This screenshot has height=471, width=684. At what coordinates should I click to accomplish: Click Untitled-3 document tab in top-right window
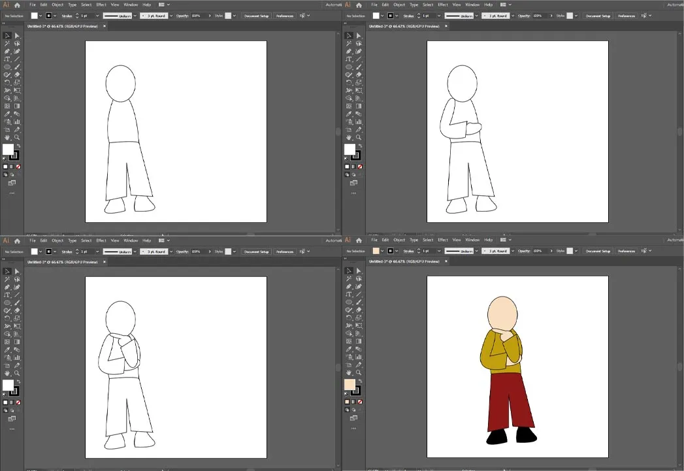404,26
